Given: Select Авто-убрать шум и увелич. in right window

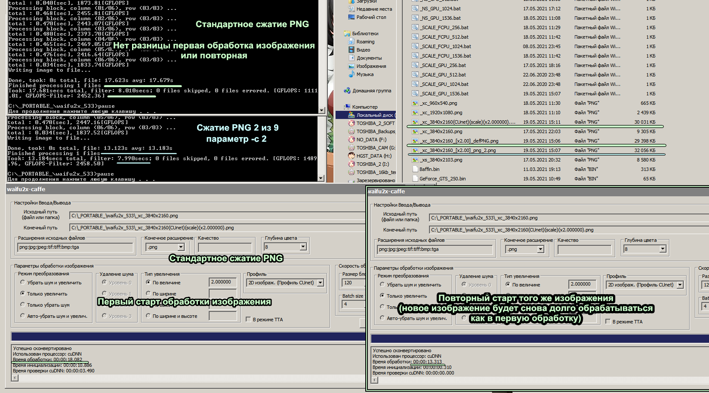Looking at the screenshot, I should [x=382, y=318].
